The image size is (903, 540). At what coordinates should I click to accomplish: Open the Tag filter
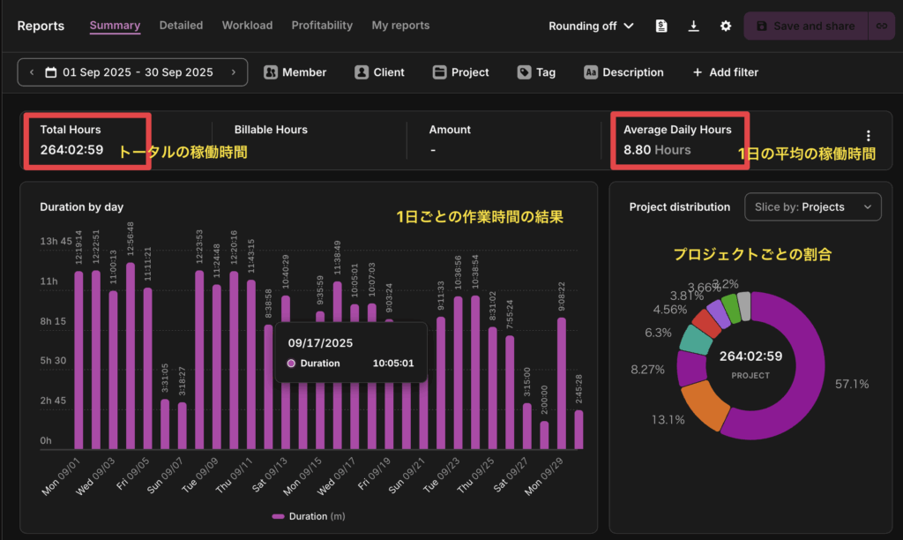tap(536, 72)
